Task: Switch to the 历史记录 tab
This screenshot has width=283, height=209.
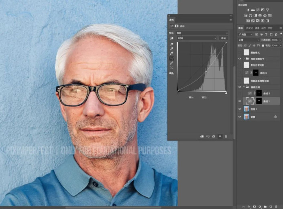Action: (249, 28)
